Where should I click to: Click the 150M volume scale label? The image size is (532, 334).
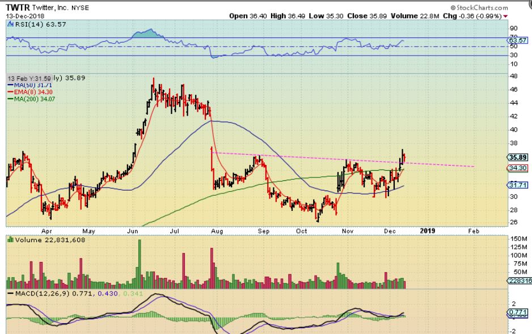519,239
